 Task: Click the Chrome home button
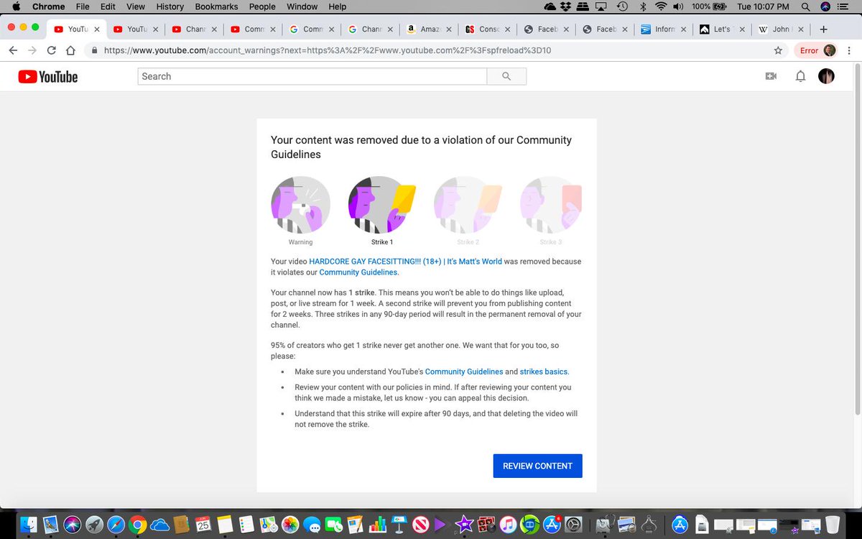pyautogui.click(x=70, y=51)
